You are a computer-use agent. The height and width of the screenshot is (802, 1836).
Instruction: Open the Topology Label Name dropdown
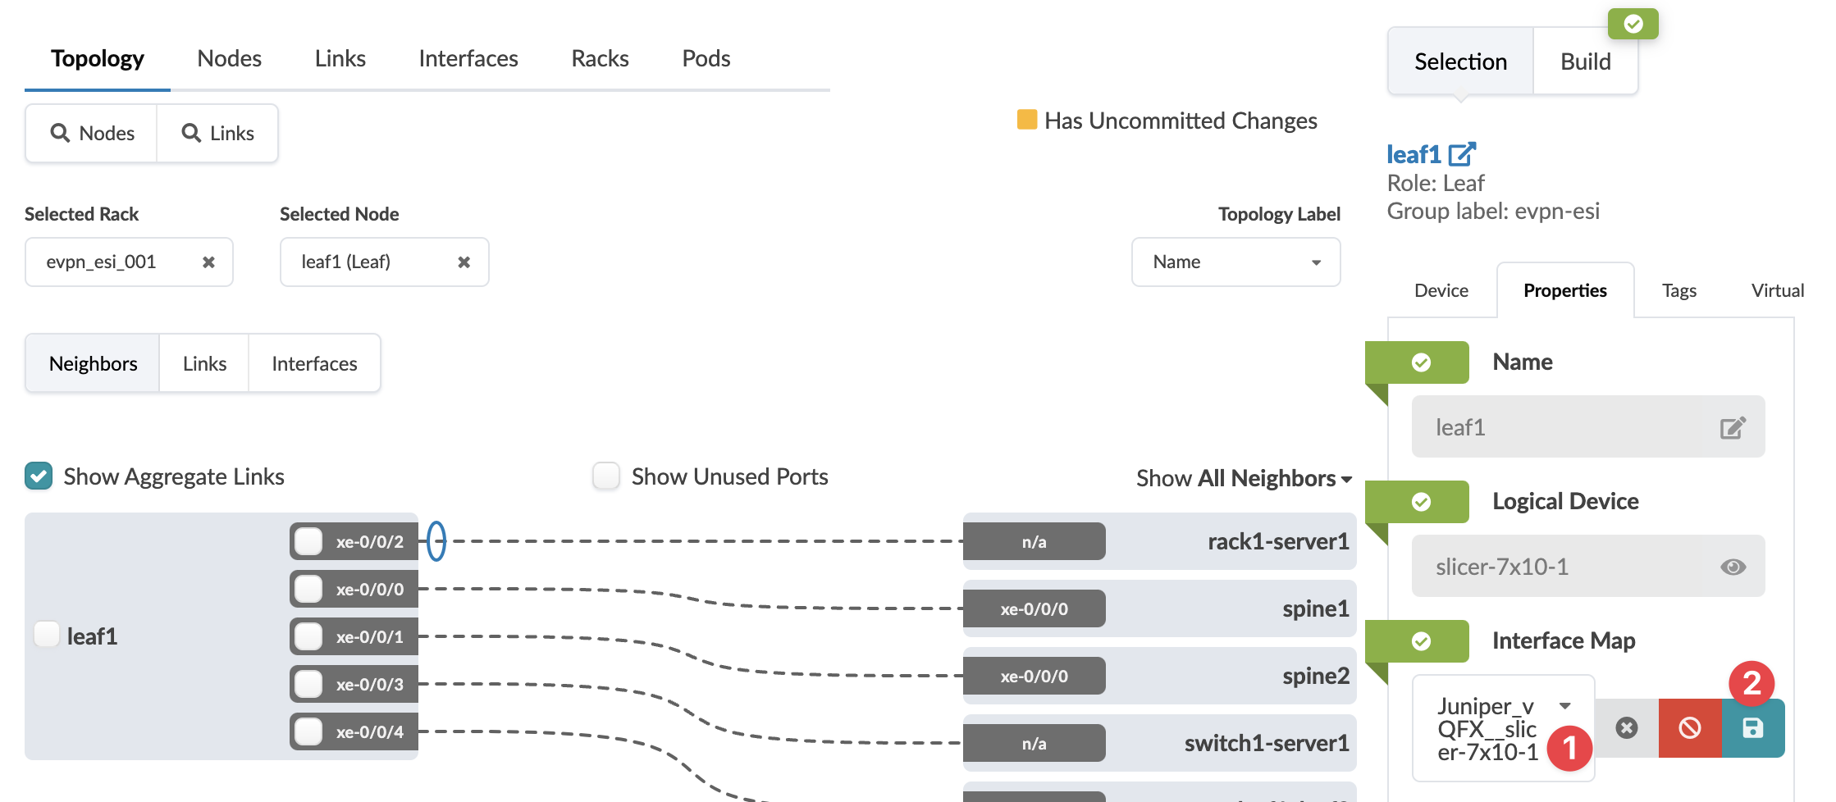(x=1235, y=262)
